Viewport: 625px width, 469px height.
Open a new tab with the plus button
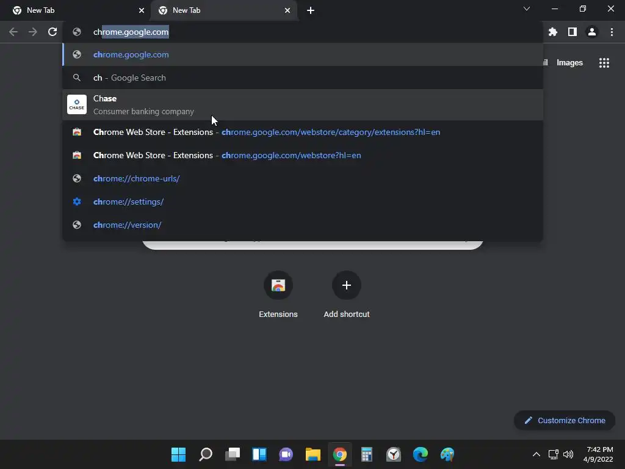(311, 10)
